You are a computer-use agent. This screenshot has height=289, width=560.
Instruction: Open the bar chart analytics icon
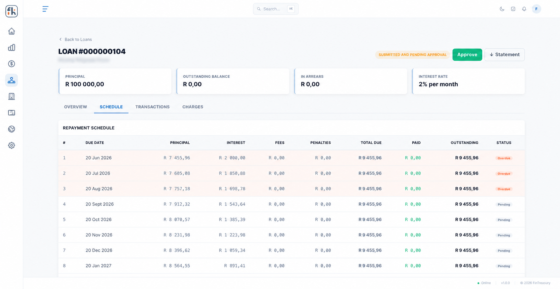[12, 47]
